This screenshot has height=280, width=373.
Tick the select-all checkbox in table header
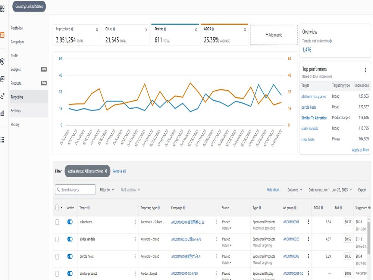click(x=57, y=207)
